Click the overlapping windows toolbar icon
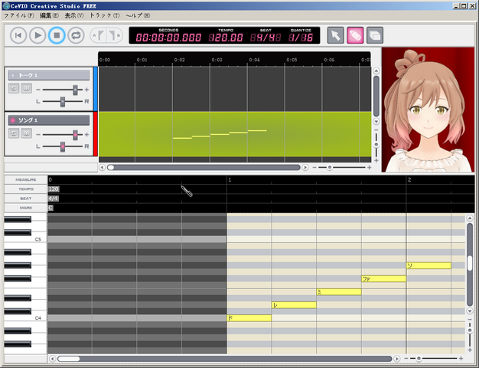Screen dimensions: 479x368 pos(375,35)
